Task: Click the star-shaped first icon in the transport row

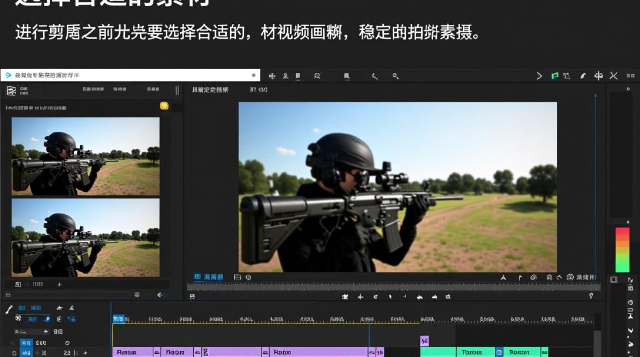Action: pyautogui.click(x=345, y=297)
